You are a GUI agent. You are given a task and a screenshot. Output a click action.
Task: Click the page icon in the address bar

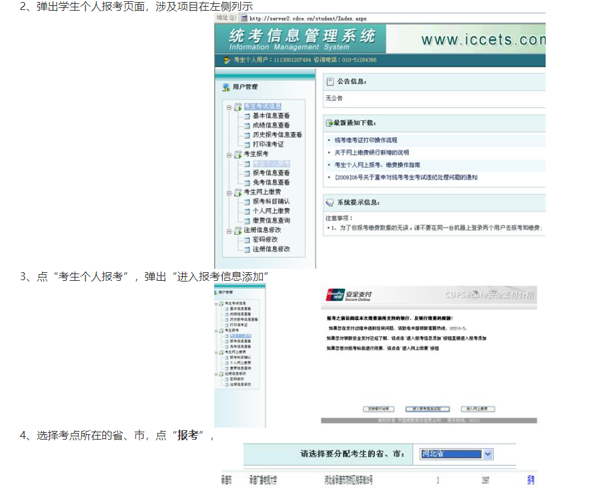(x=244, y=17)
